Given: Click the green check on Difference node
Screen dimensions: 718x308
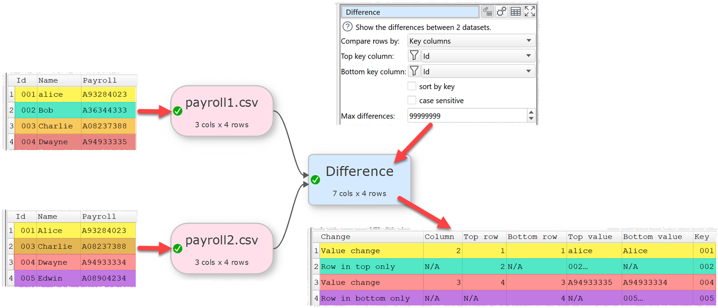Looking at the screenshot, I should [x=315, y=180].
